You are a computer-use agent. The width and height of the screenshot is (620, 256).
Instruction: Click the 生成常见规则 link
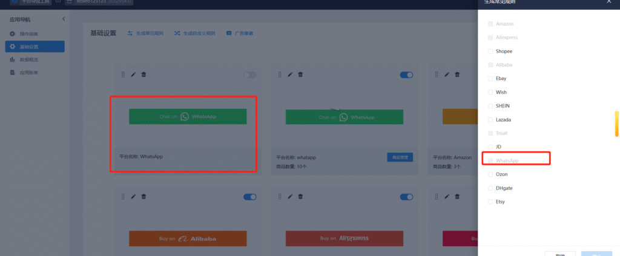point(150,33)
